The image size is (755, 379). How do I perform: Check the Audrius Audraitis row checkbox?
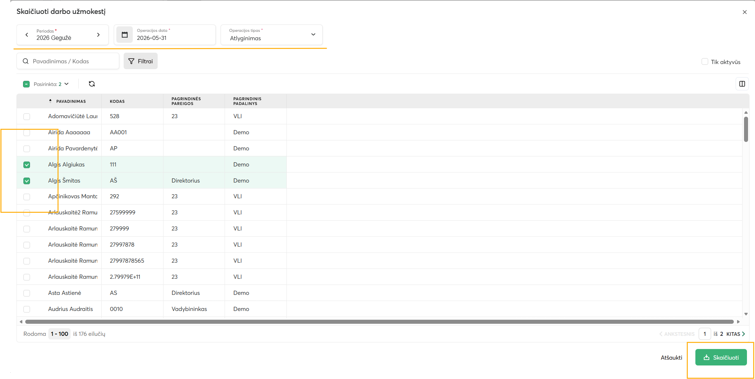tap(27, 309)
